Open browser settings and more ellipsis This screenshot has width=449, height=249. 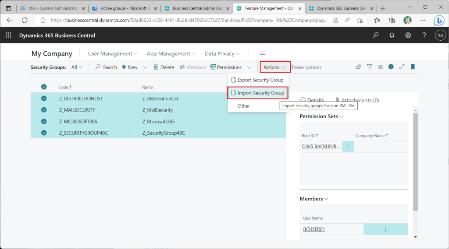[423, 20]
